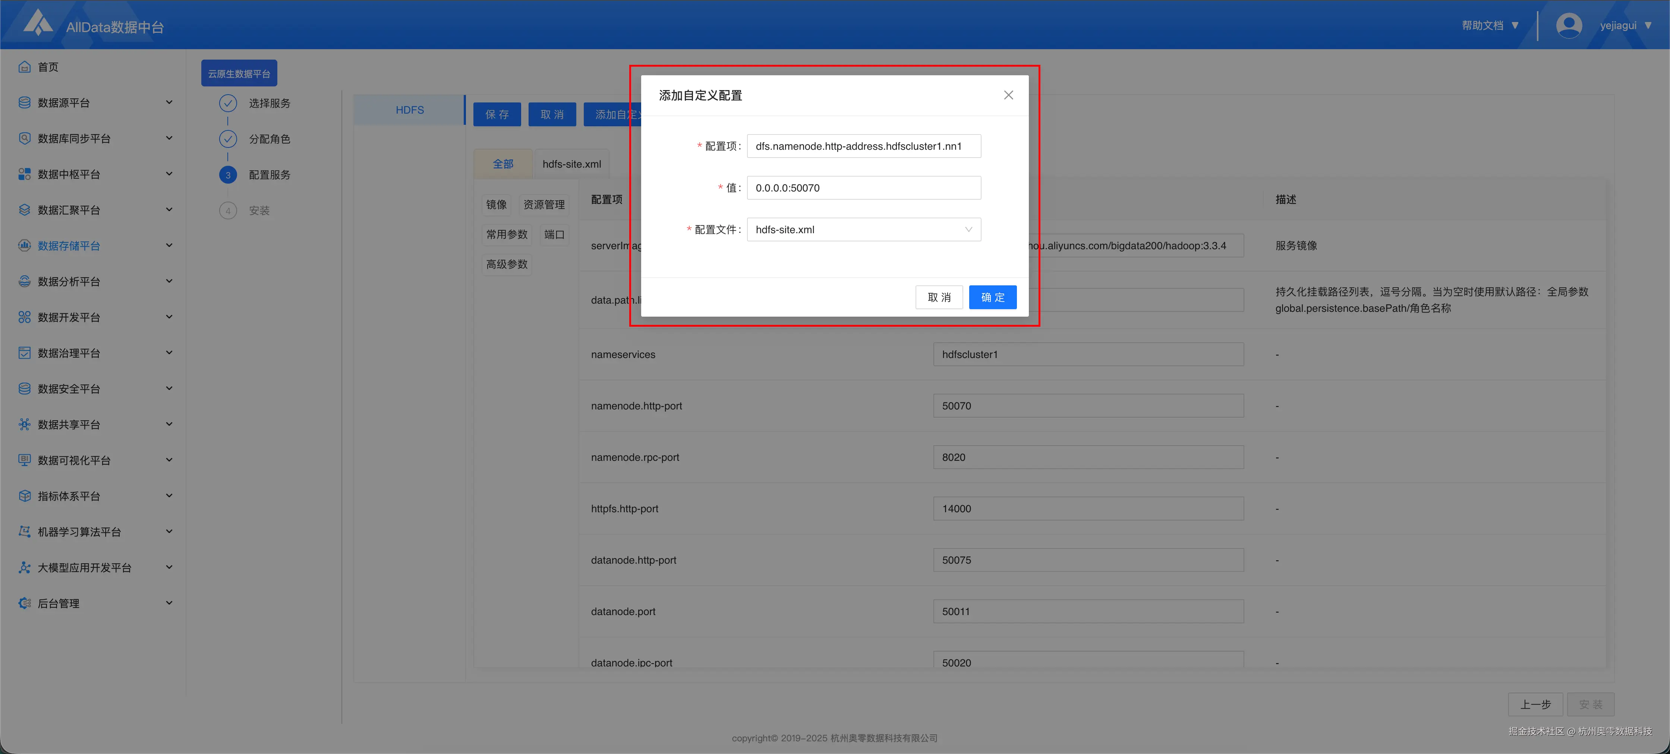Switch to the hdfs-site.xml tab
This screenshot has width=1670, height=754.
[571, 164]
